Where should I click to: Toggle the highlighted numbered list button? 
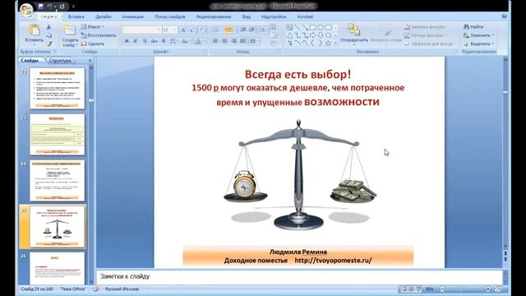(x=228, y=30)
